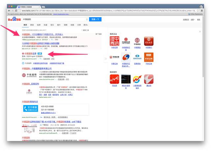
Task: Click the browser forward arrow
Action: coord(13,11)
